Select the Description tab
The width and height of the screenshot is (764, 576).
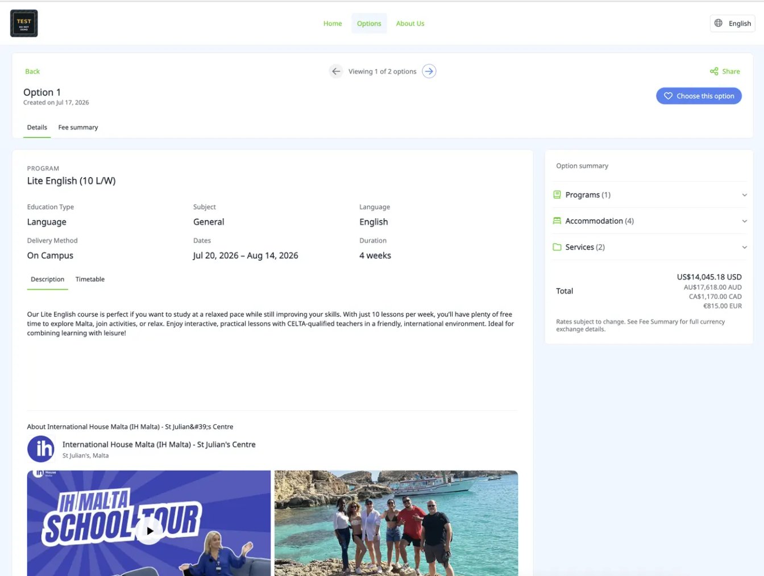click(48, 279)
